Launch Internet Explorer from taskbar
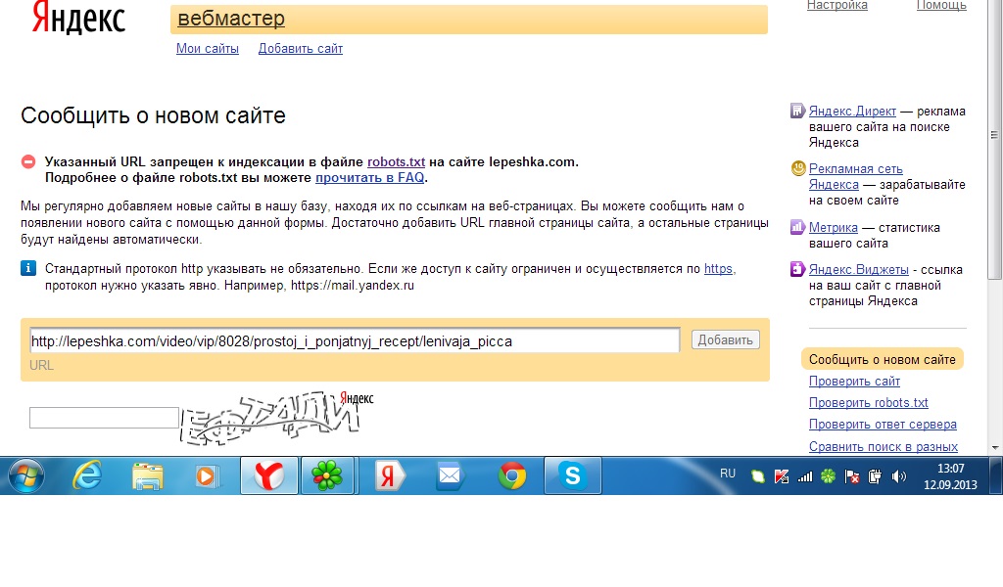The height and width of the screenshot is (587, 1003). coord(87,475)
